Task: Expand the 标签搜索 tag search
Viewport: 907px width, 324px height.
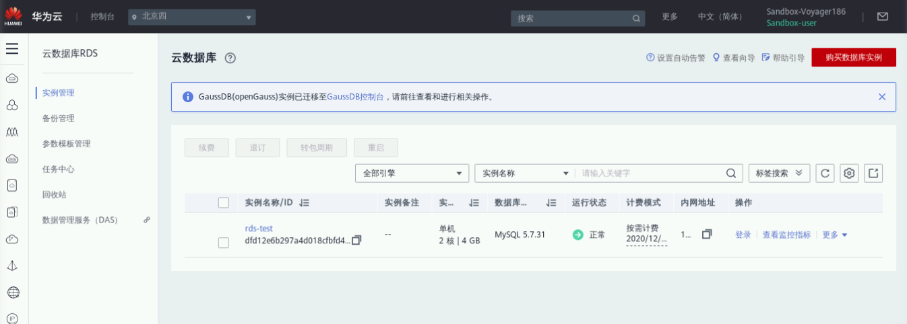Action: tap(779, 173)
